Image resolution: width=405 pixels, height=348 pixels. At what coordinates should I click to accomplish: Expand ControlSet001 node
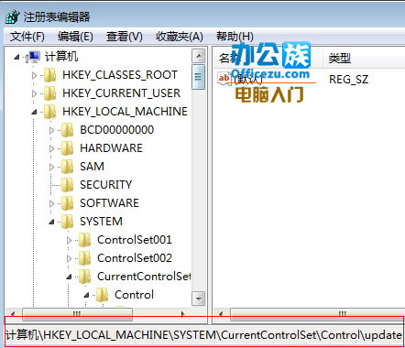point(69,240)
